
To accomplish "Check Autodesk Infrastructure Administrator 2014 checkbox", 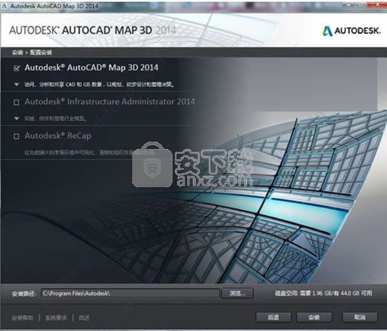I will tap(16, 102).
